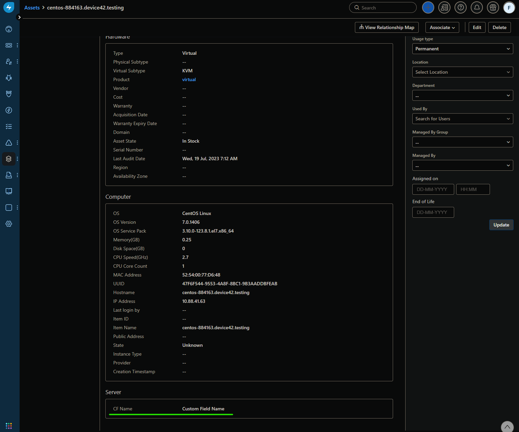Open the Tickets module from the sidebar
This screenshot has width=519, height=432.
click(x=9, y=45)
